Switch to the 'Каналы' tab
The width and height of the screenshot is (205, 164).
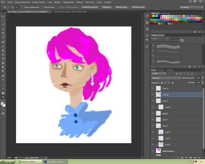pyautogui.click(x=161, y=70)
